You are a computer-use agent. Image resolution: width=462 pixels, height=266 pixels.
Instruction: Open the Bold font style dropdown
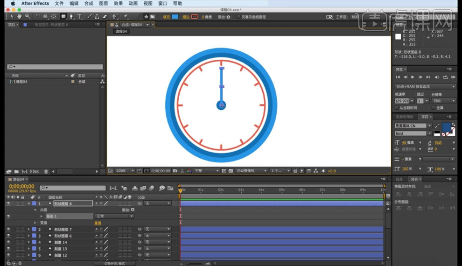pyautogui.click(x=413, y=133)
